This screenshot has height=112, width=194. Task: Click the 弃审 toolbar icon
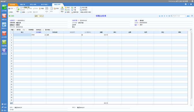(55, 9)
